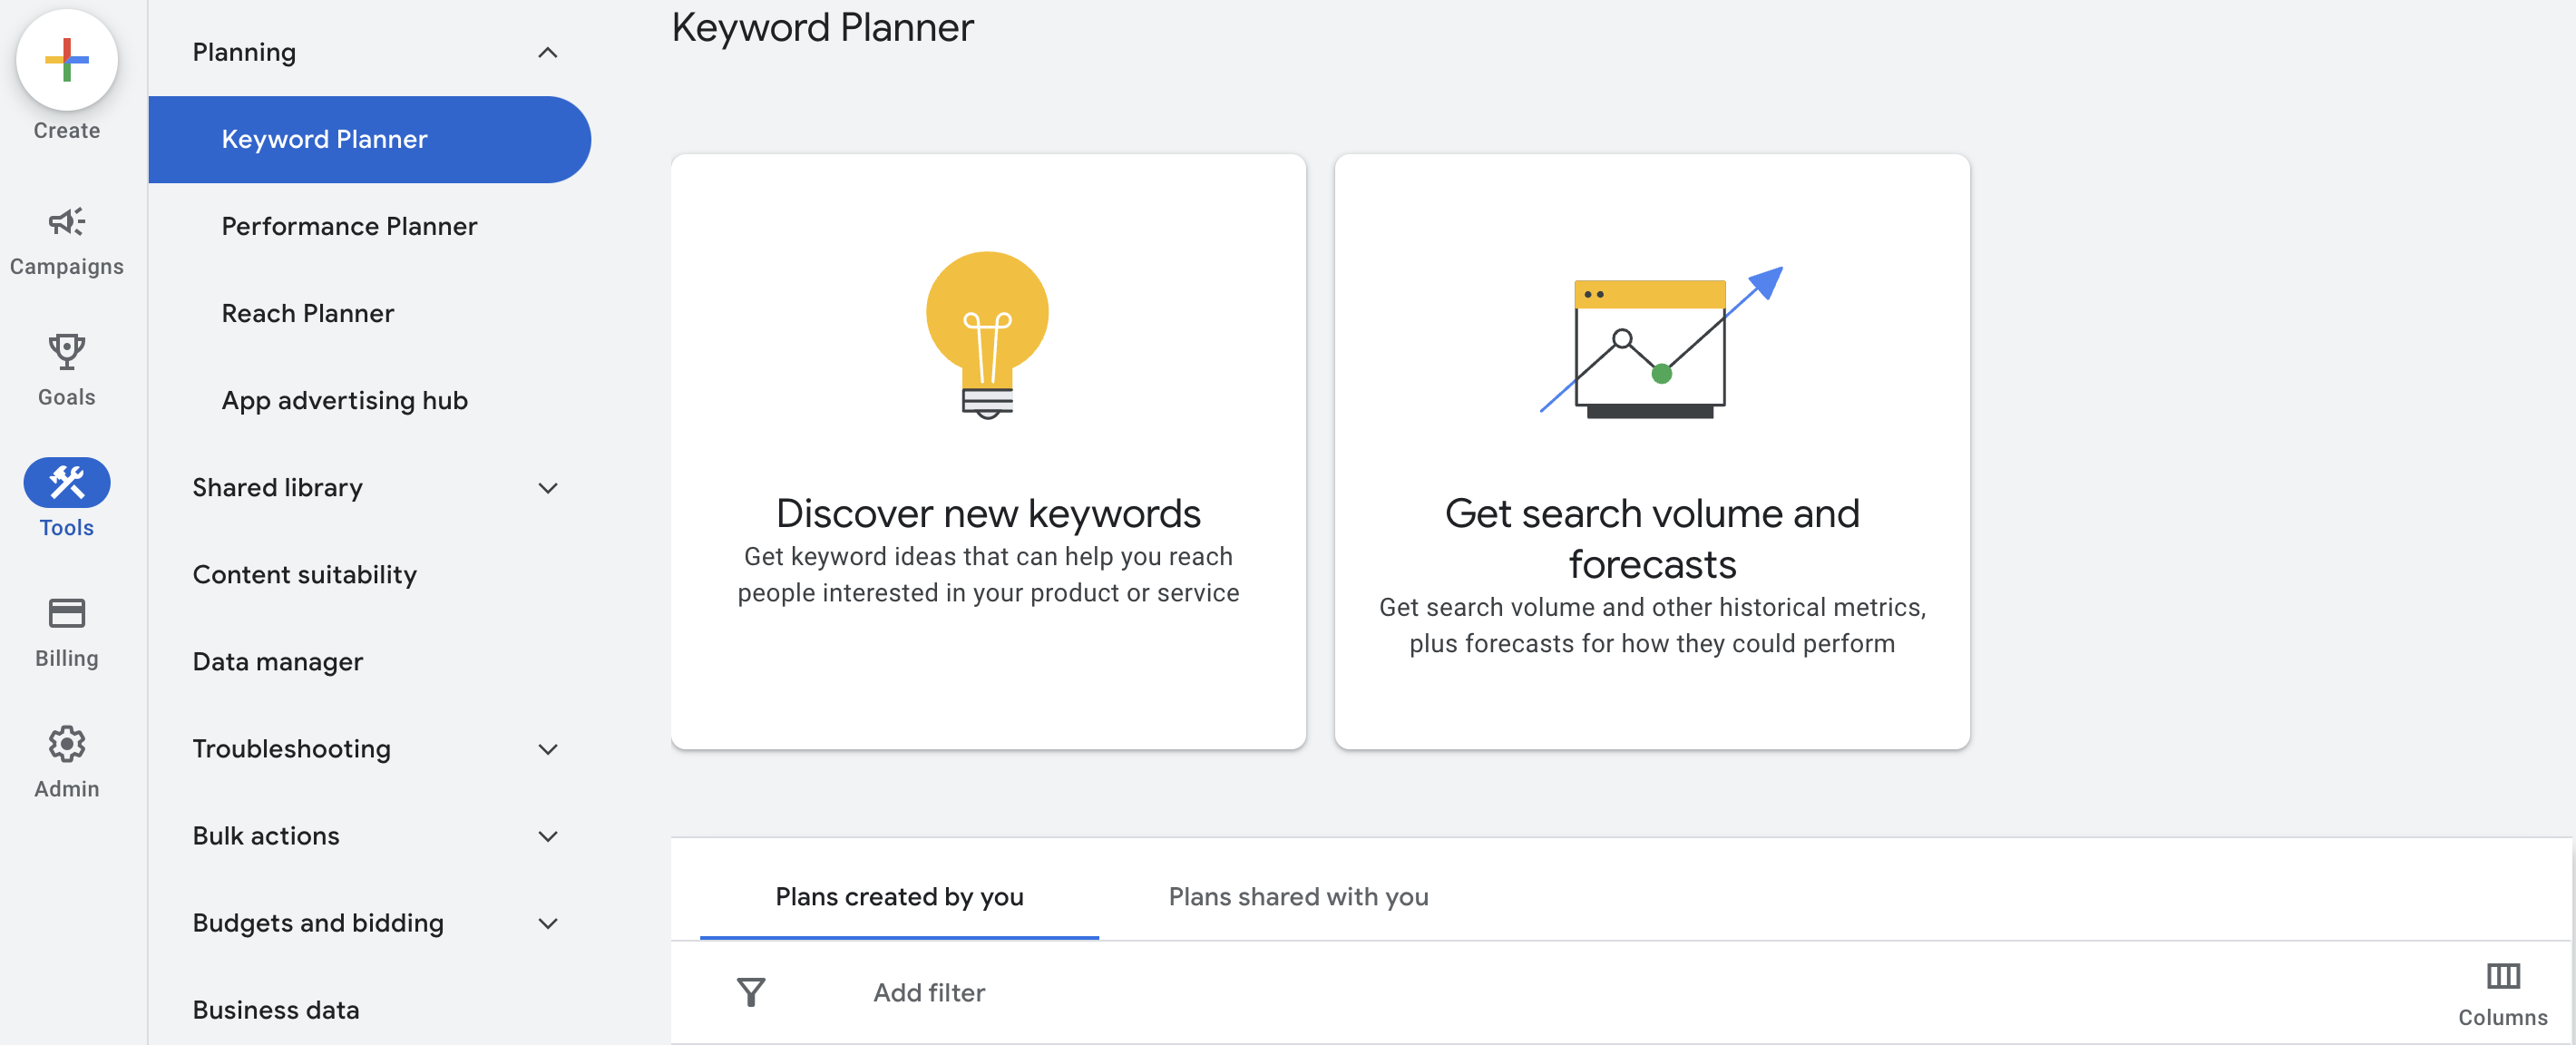
Task: Expand the Shared library section
Action: point(547,488)
